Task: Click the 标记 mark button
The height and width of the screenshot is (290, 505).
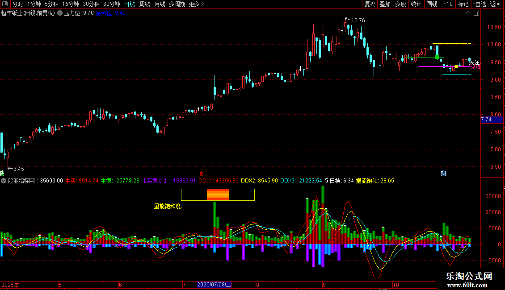Action: (463, 4)
